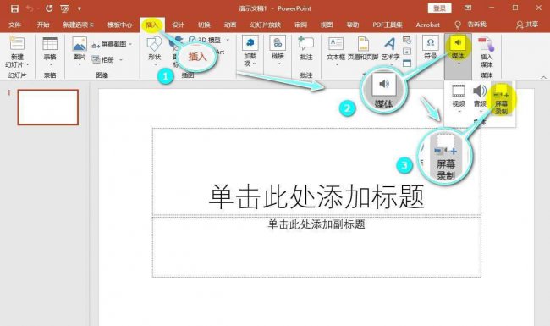Expand the 链接 dropdown arrow
Screen dimensions: 550x326
pyautogui.click(x=278, y=64)
